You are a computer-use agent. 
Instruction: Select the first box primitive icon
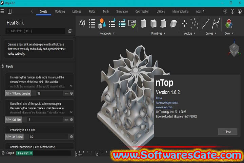pos(143,23)
